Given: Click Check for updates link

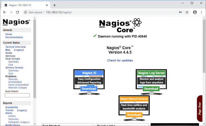Looking at the screenshot, I should [x=120, y=60].
